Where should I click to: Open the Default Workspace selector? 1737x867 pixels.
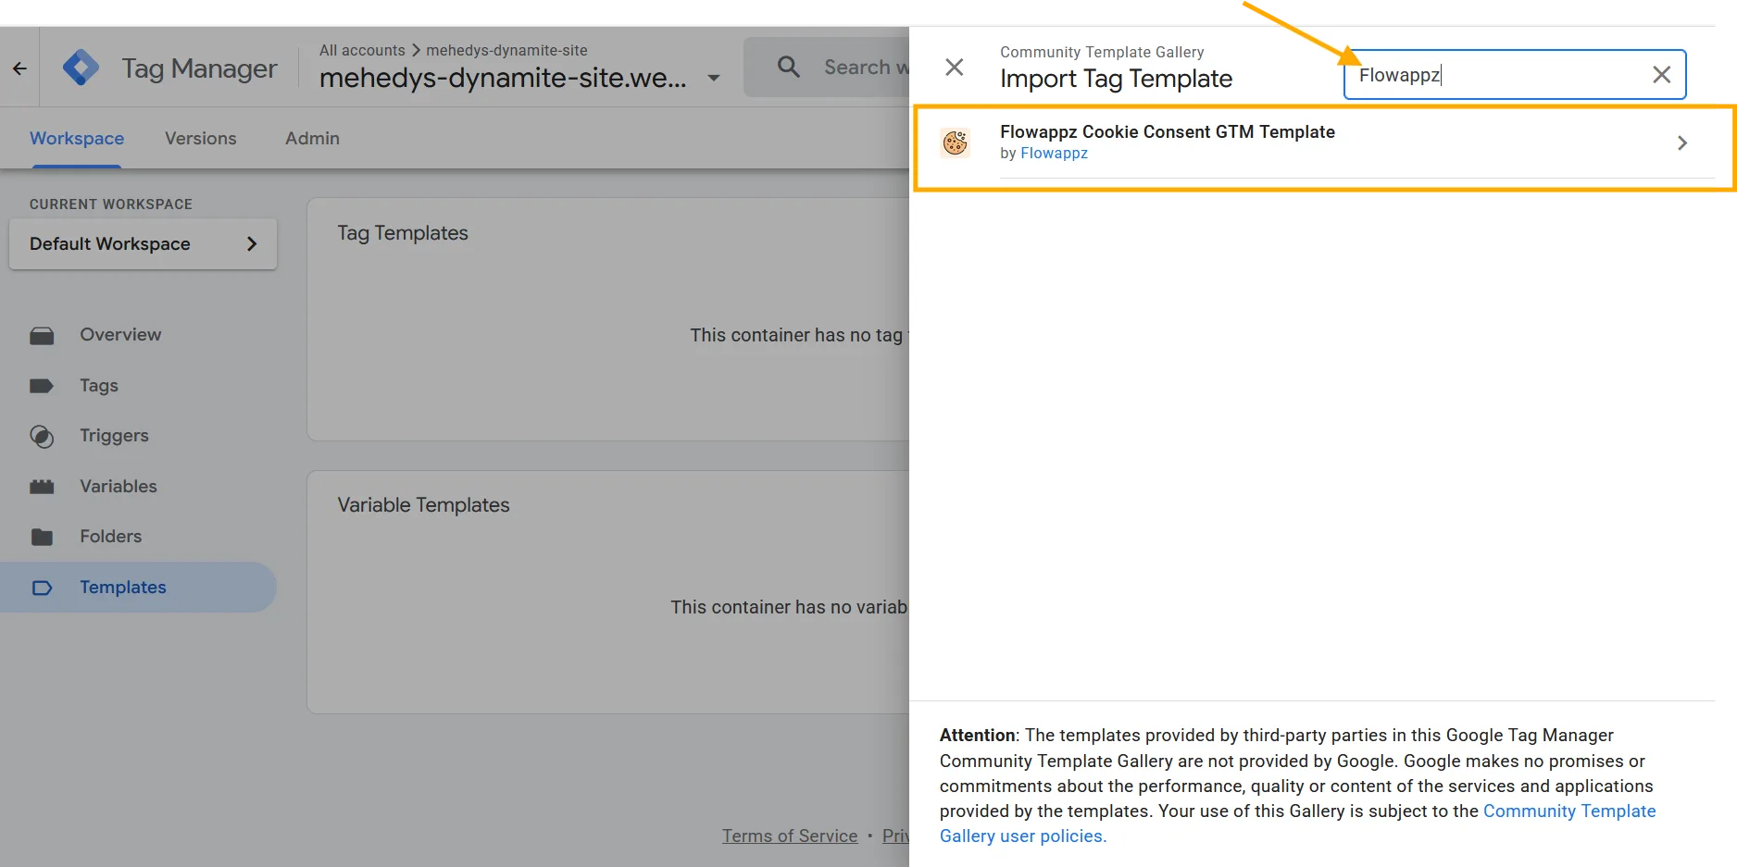coord(143,243)
